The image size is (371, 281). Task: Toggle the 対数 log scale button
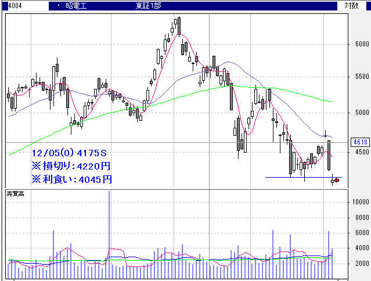[351, 5]
